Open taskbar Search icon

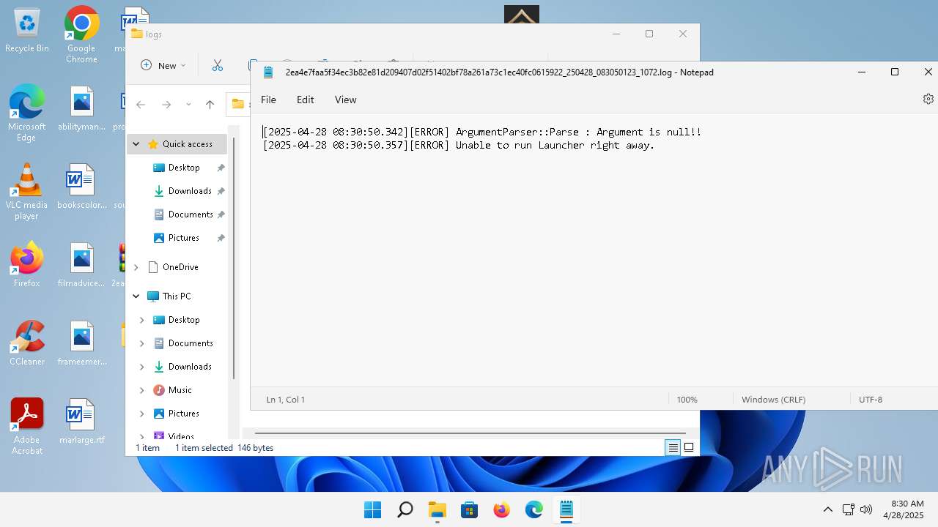[x=405, y=509]
